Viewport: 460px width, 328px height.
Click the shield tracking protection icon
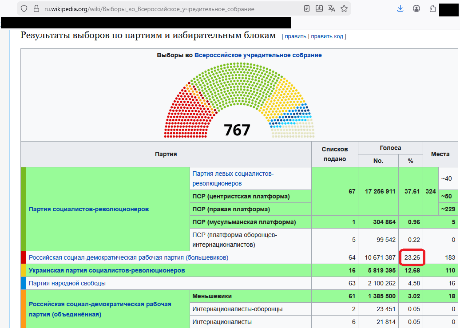(x=24, y=9)
